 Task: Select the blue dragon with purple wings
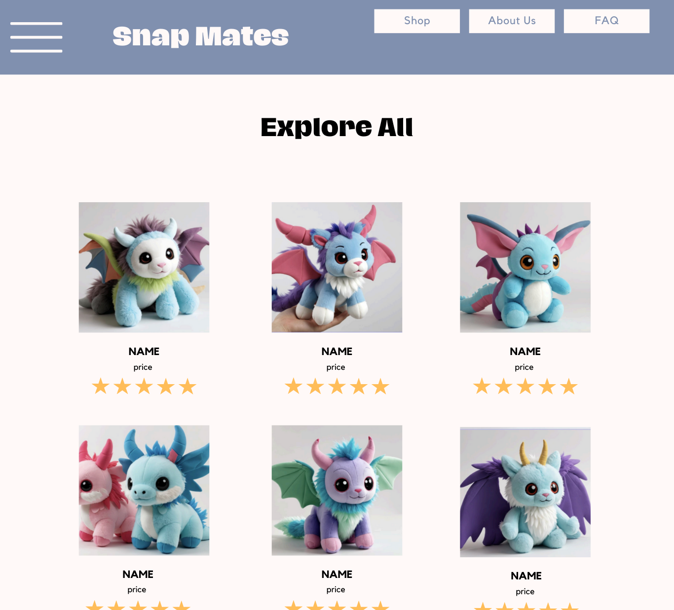point(525,492)
